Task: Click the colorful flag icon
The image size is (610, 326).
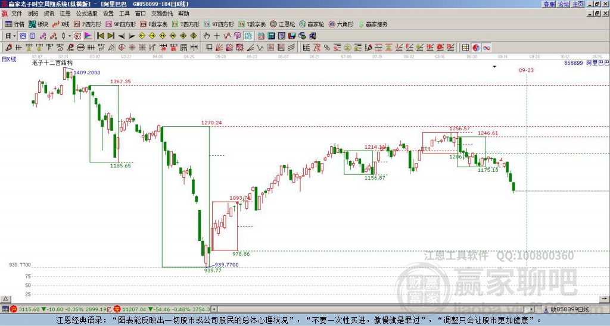Action: click(88, 36)
